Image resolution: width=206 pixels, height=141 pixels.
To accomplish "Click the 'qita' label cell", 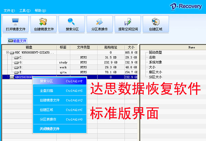I will (x=63, y=72).
